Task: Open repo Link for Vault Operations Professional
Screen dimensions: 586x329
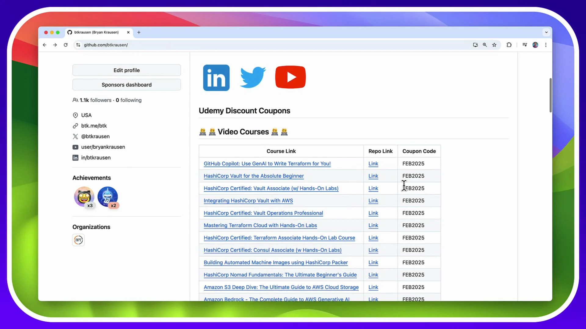Action: (373, 213)
